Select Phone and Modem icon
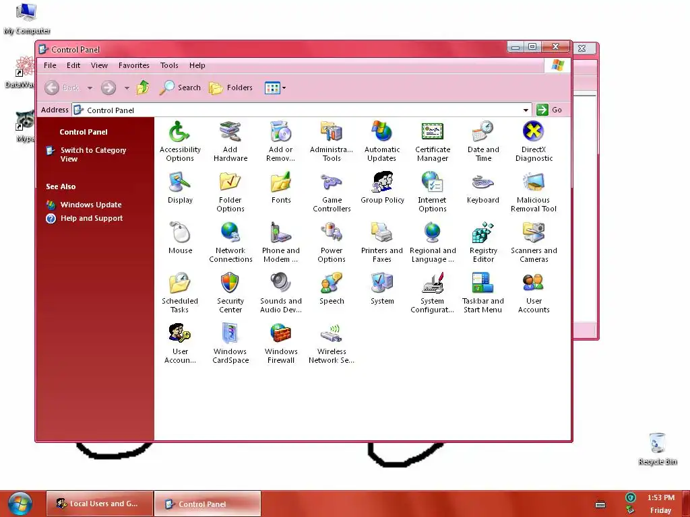Viewport: 690px width, 517px height. tap(281, 242)
